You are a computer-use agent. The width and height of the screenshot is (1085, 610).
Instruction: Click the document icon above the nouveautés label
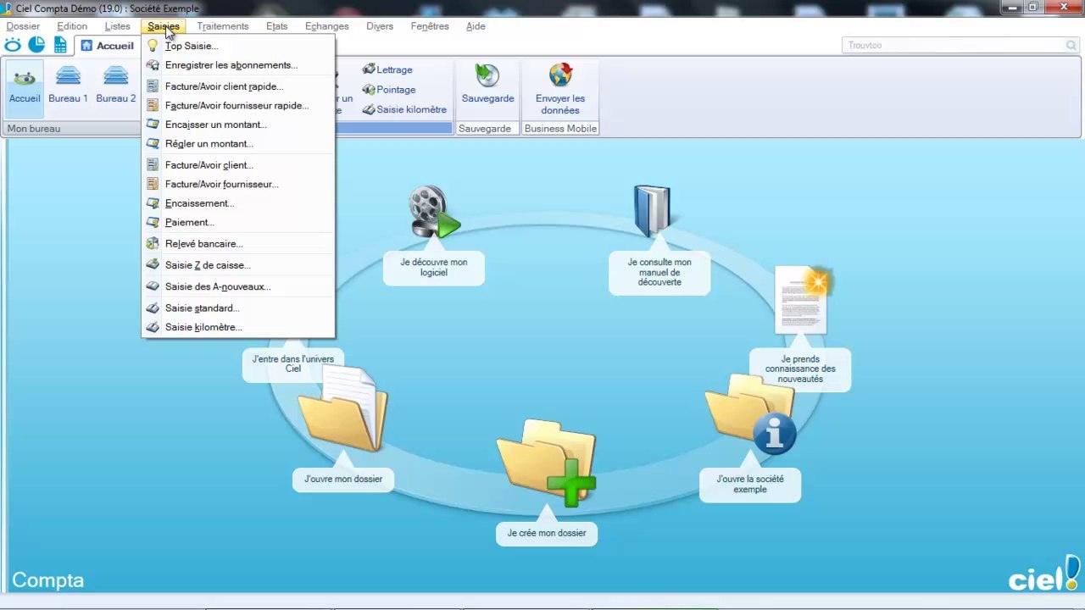click(x=803, y=300)
